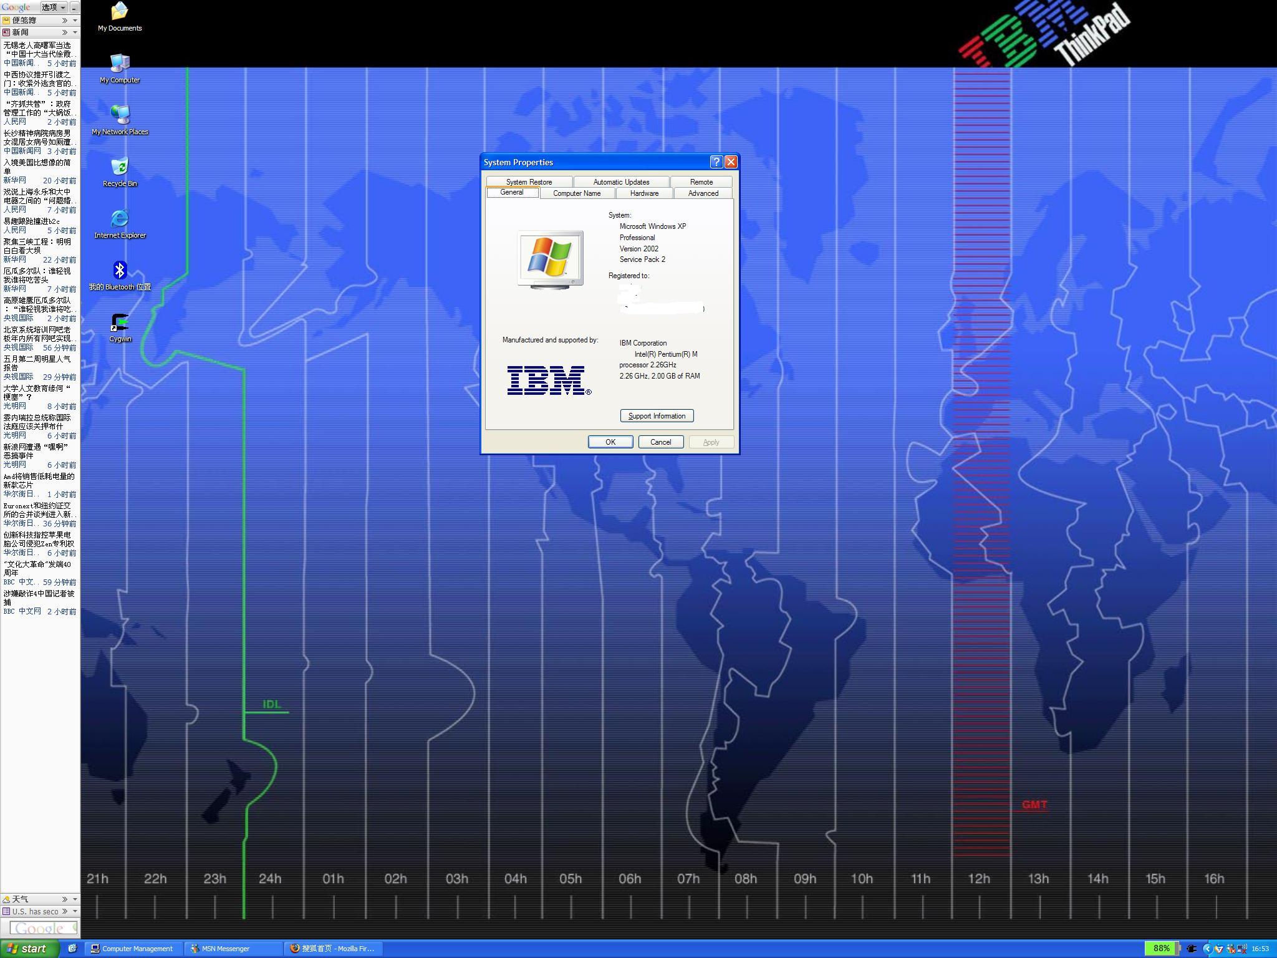Viewport: 1277px width, 958px height.
Task: Go to the Automatic Updates tab
Action: click(x=621, y=182)
